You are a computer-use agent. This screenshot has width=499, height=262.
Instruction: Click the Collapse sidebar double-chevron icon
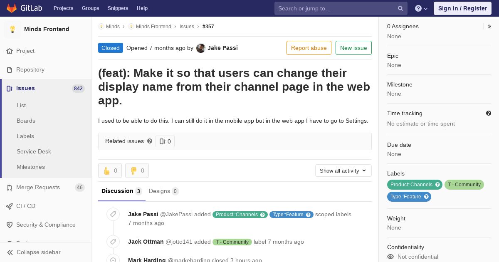(10, 252)
